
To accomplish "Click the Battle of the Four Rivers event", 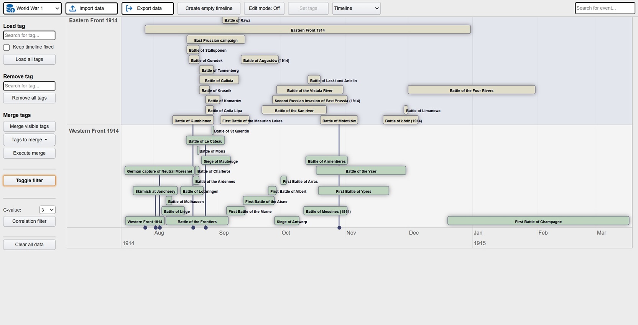I will pyautogui.click(x=471, y=90).
